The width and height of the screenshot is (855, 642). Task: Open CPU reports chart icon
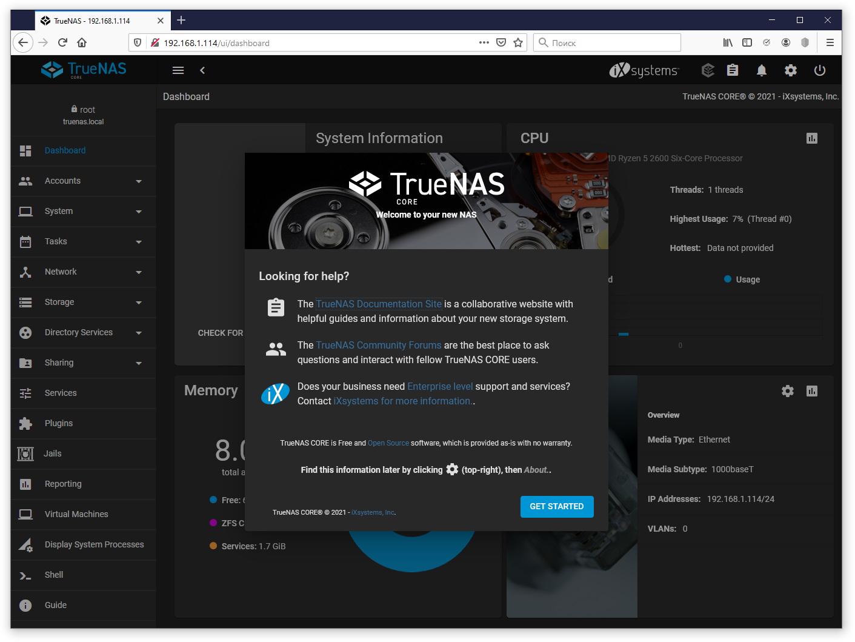[x=812, y=138]
